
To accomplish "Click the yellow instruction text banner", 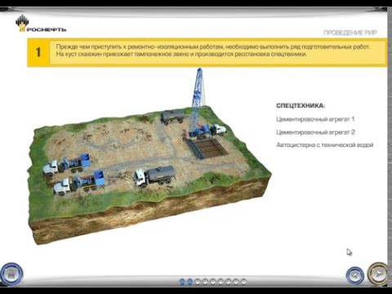I will 218,52.
